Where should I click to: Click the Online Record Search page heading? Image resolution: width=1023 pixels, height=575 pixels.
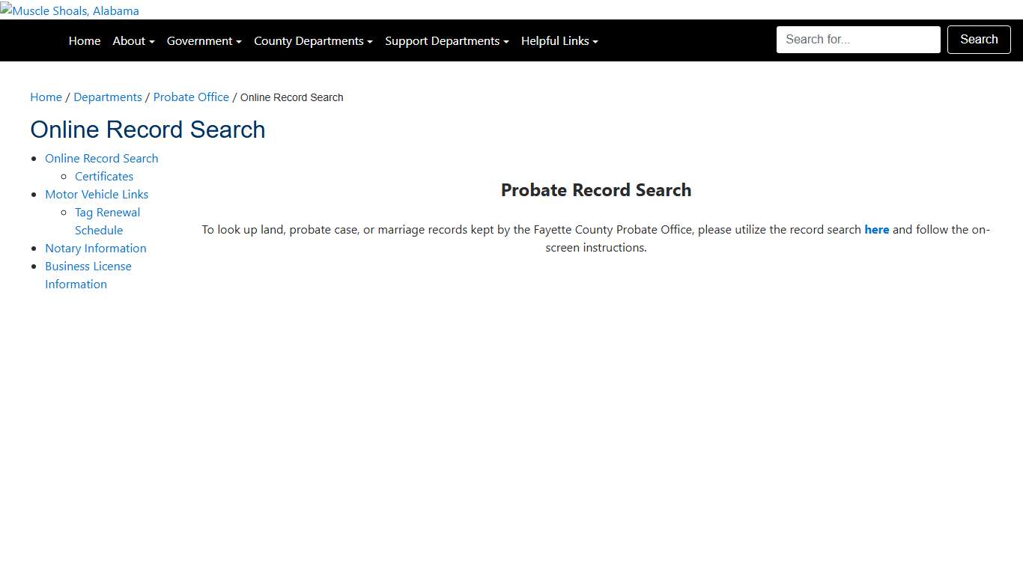tap(148, 130)
